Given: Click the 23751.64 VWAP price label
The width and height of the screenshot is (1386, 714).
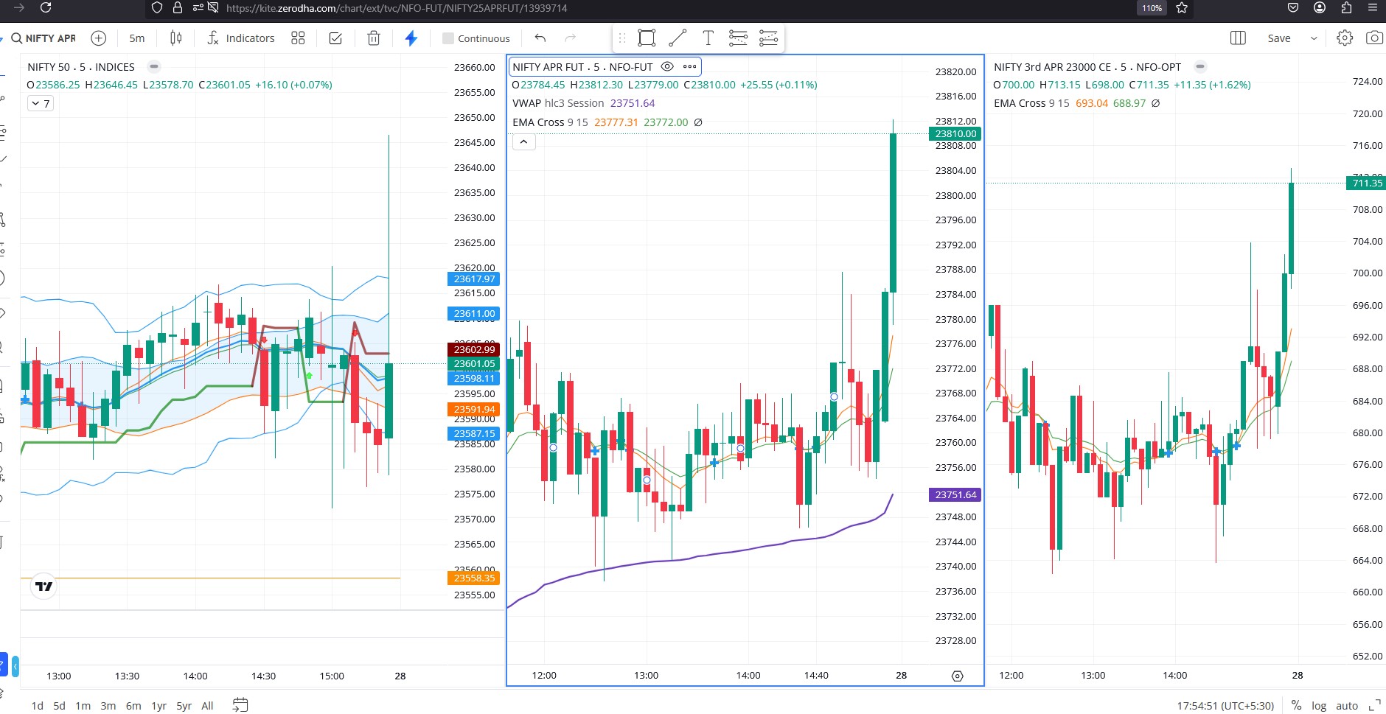Looking at the screenshot, I should click(x=955, y=495).
